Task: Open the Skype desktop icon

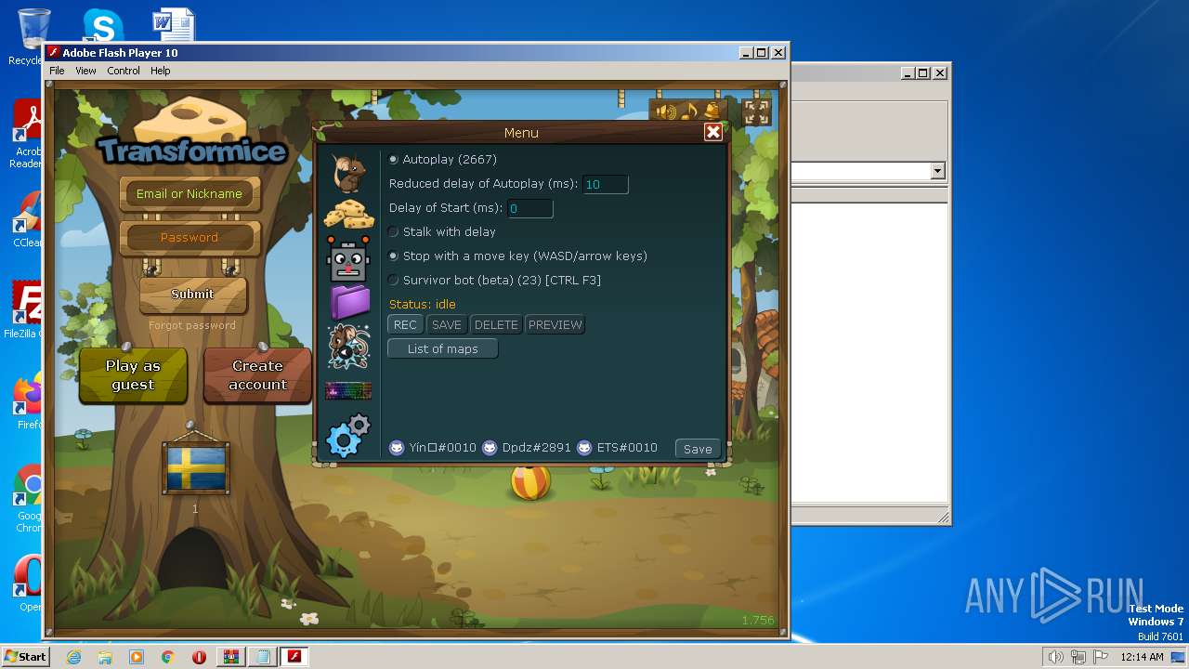Action: 102,25
